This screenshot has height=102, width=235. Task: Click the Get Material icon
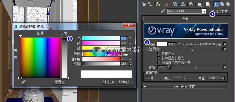click(x=144, y=4)
